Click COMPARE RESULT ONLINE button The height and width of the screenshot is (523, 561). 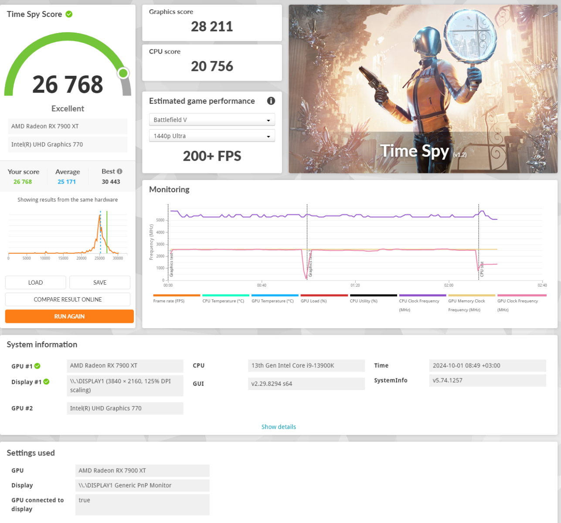[x=68, y=299]
